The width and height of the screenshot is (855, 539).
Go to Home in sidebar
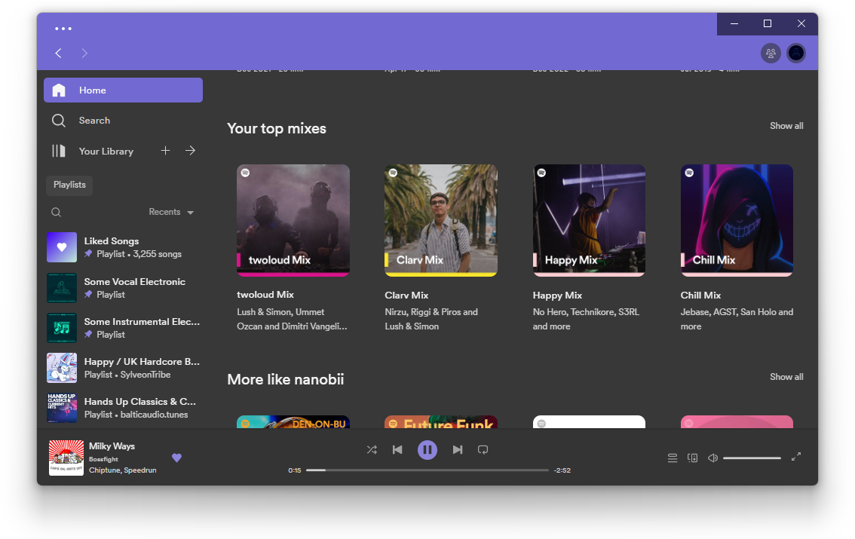[123, 90]
